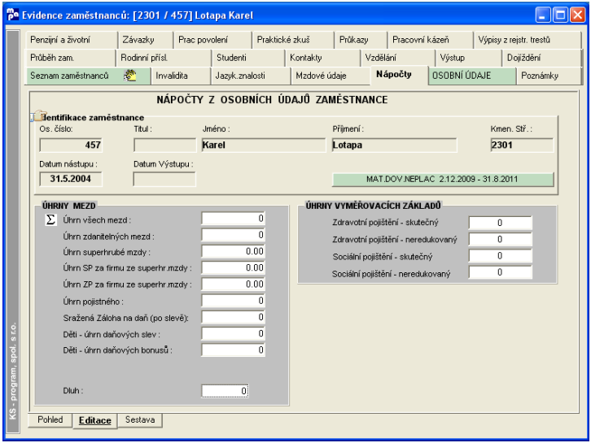Minimize the Evidence zaměstnanců window
Screen dimensions: 591x443
pos(543,15)
